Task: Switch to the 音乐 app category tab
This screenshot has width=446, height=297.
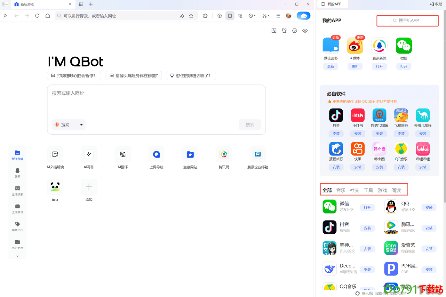Action: 341,190
